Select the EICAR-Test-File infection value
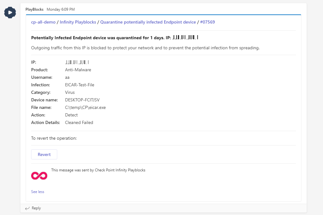Viewport: 323px width, 215px height. pyautogui.click(x=80, y=85)
